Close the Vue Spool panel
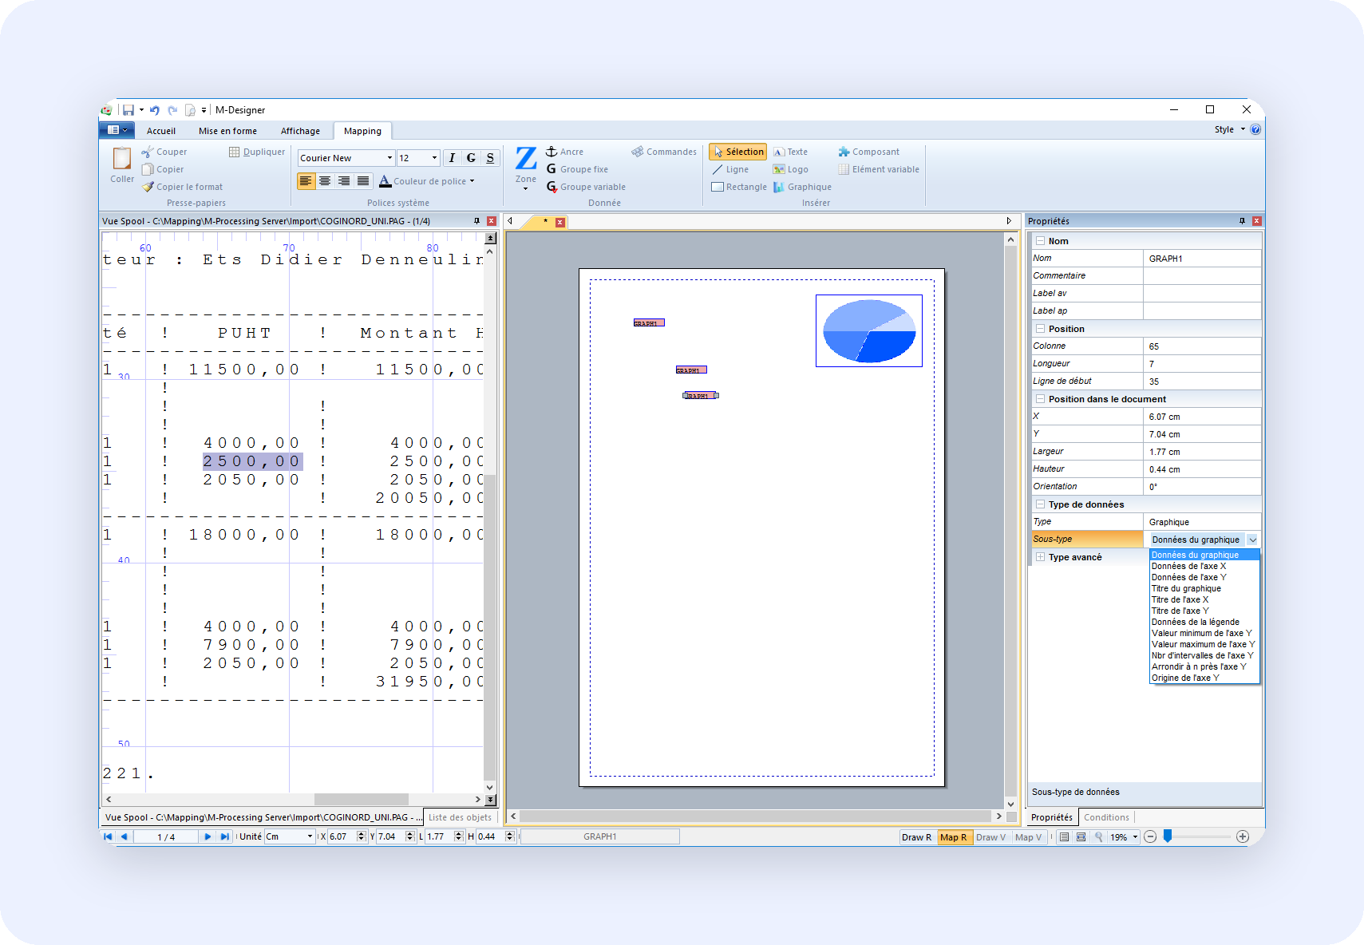 pyautogui.click(x=492, y=221)
